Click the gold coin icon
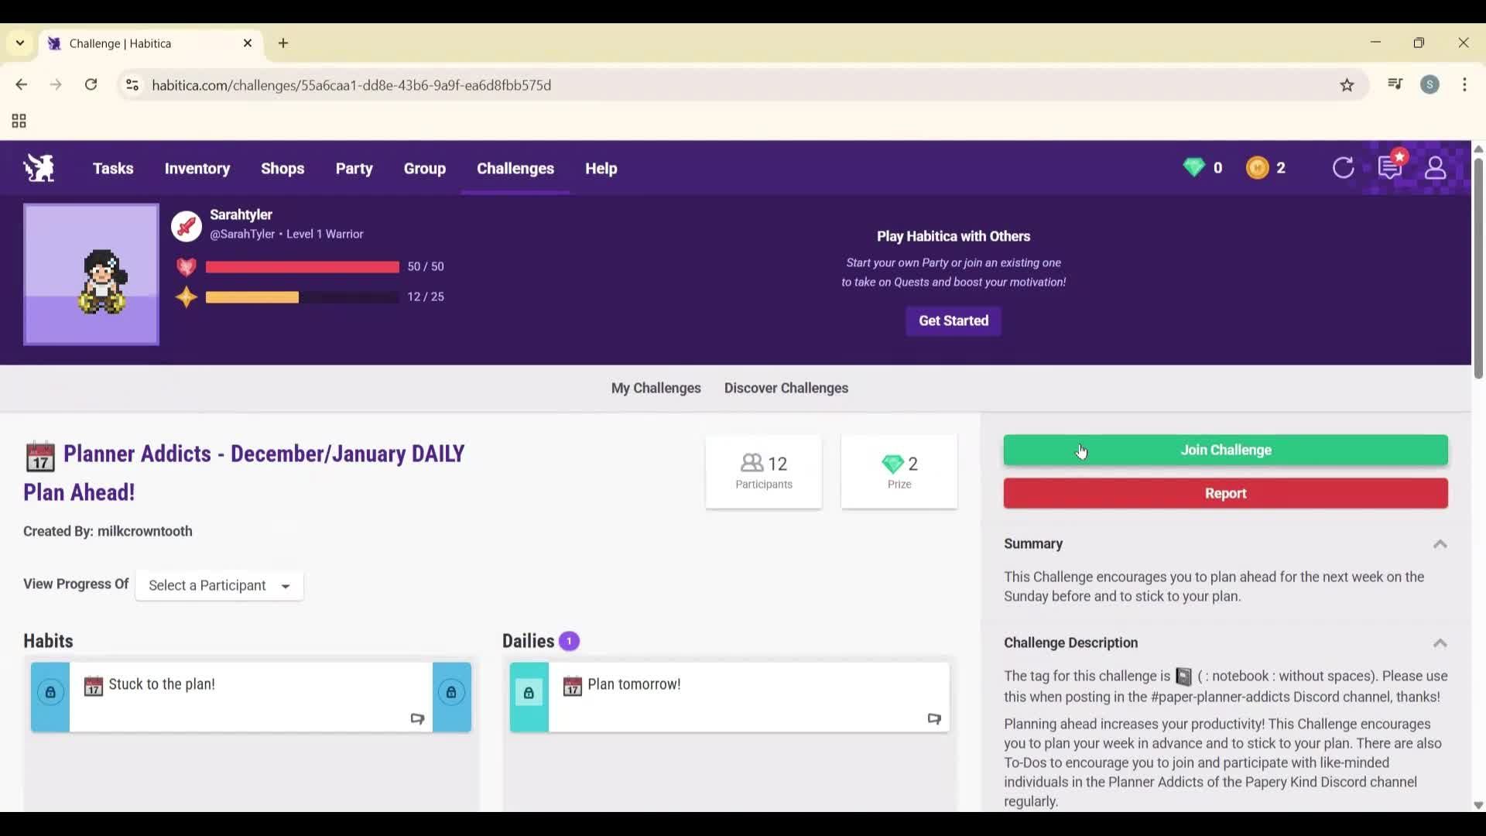The height and width of the screenshot is (836, 1486). (x=1258, y=168)
